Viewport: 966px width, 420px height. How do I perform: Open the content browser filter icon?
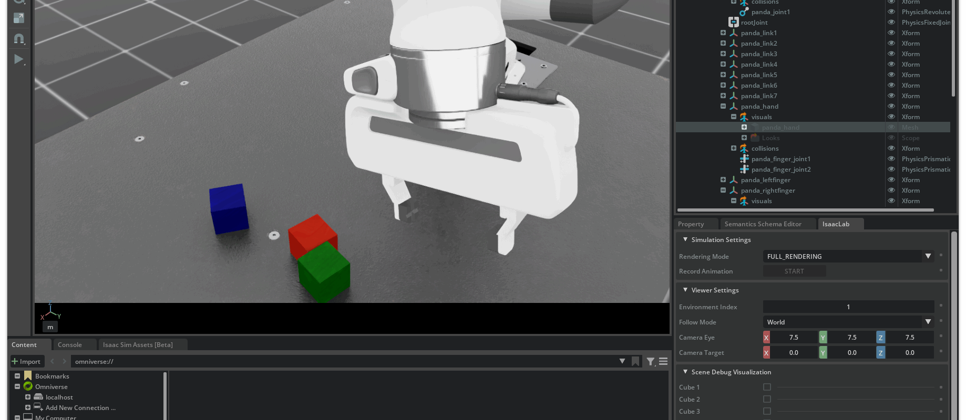pos(651,361)
